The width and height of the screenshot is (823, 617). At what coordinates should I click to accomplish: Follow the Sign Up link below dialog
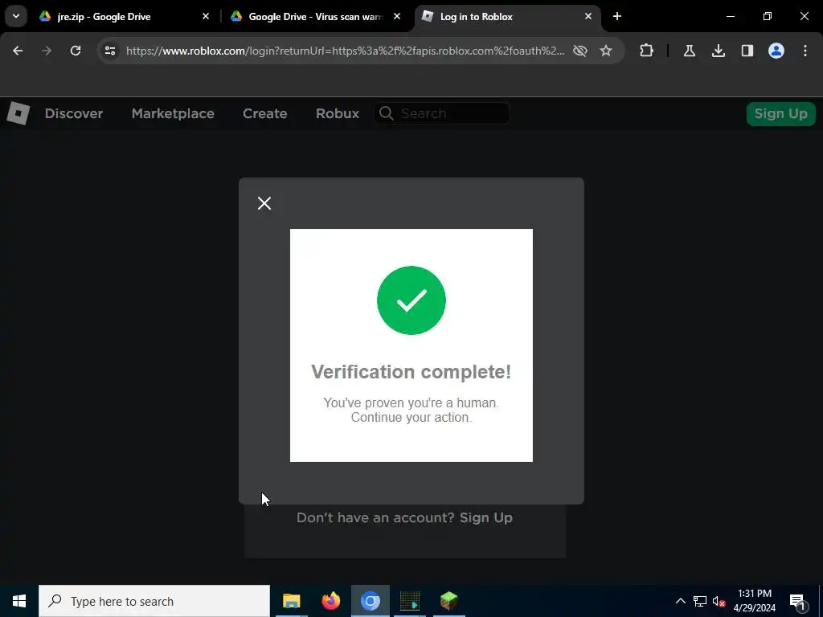(486, 517)
